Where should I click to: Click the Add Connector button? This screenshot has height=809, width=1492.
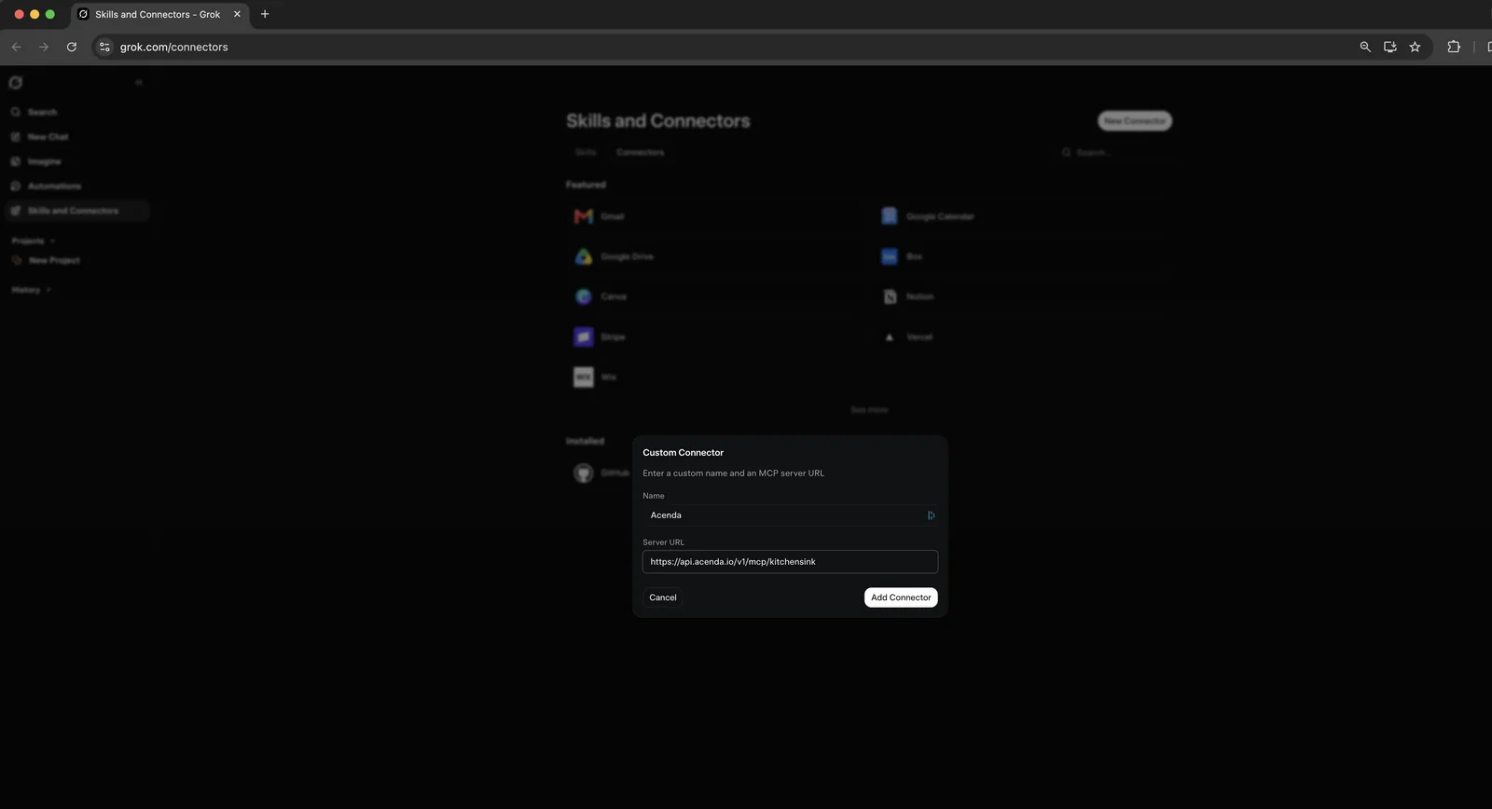[901, 597]
